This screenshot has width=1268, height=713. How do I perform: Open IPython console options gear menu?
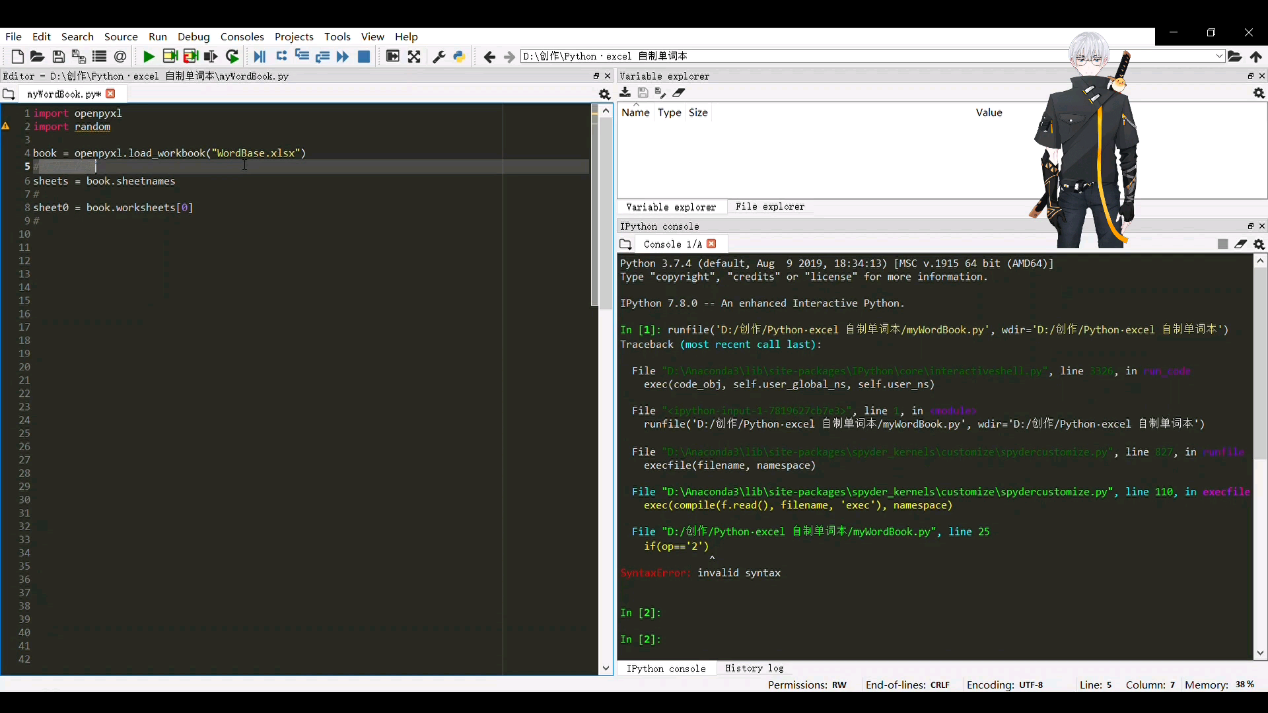click(1259, 244)
